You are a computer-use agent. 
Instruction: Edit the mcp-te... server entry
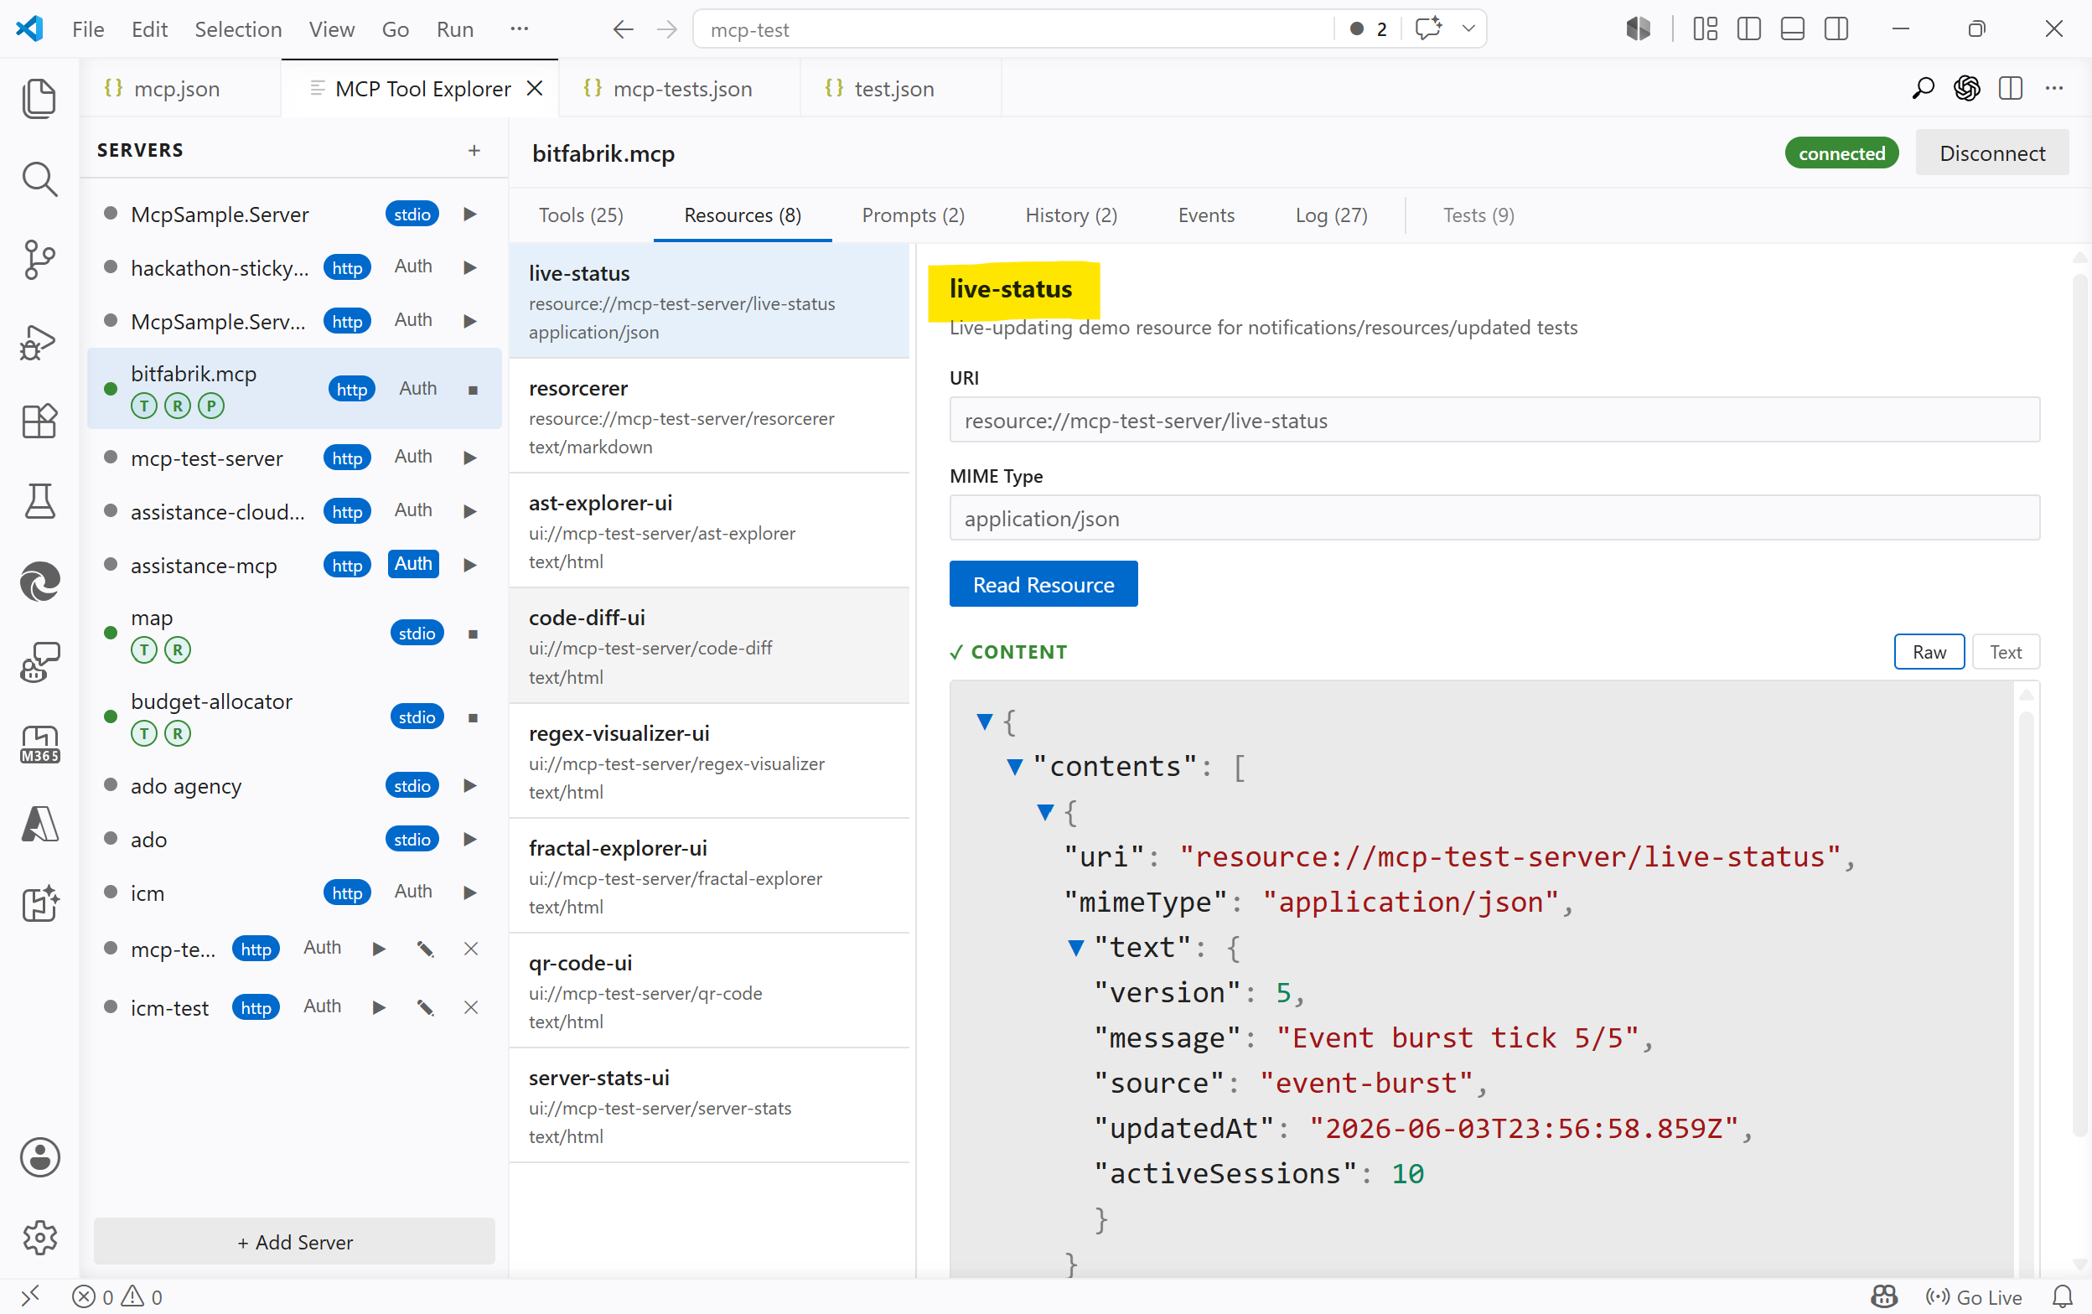pyautogui.click(x=425, y=949)
